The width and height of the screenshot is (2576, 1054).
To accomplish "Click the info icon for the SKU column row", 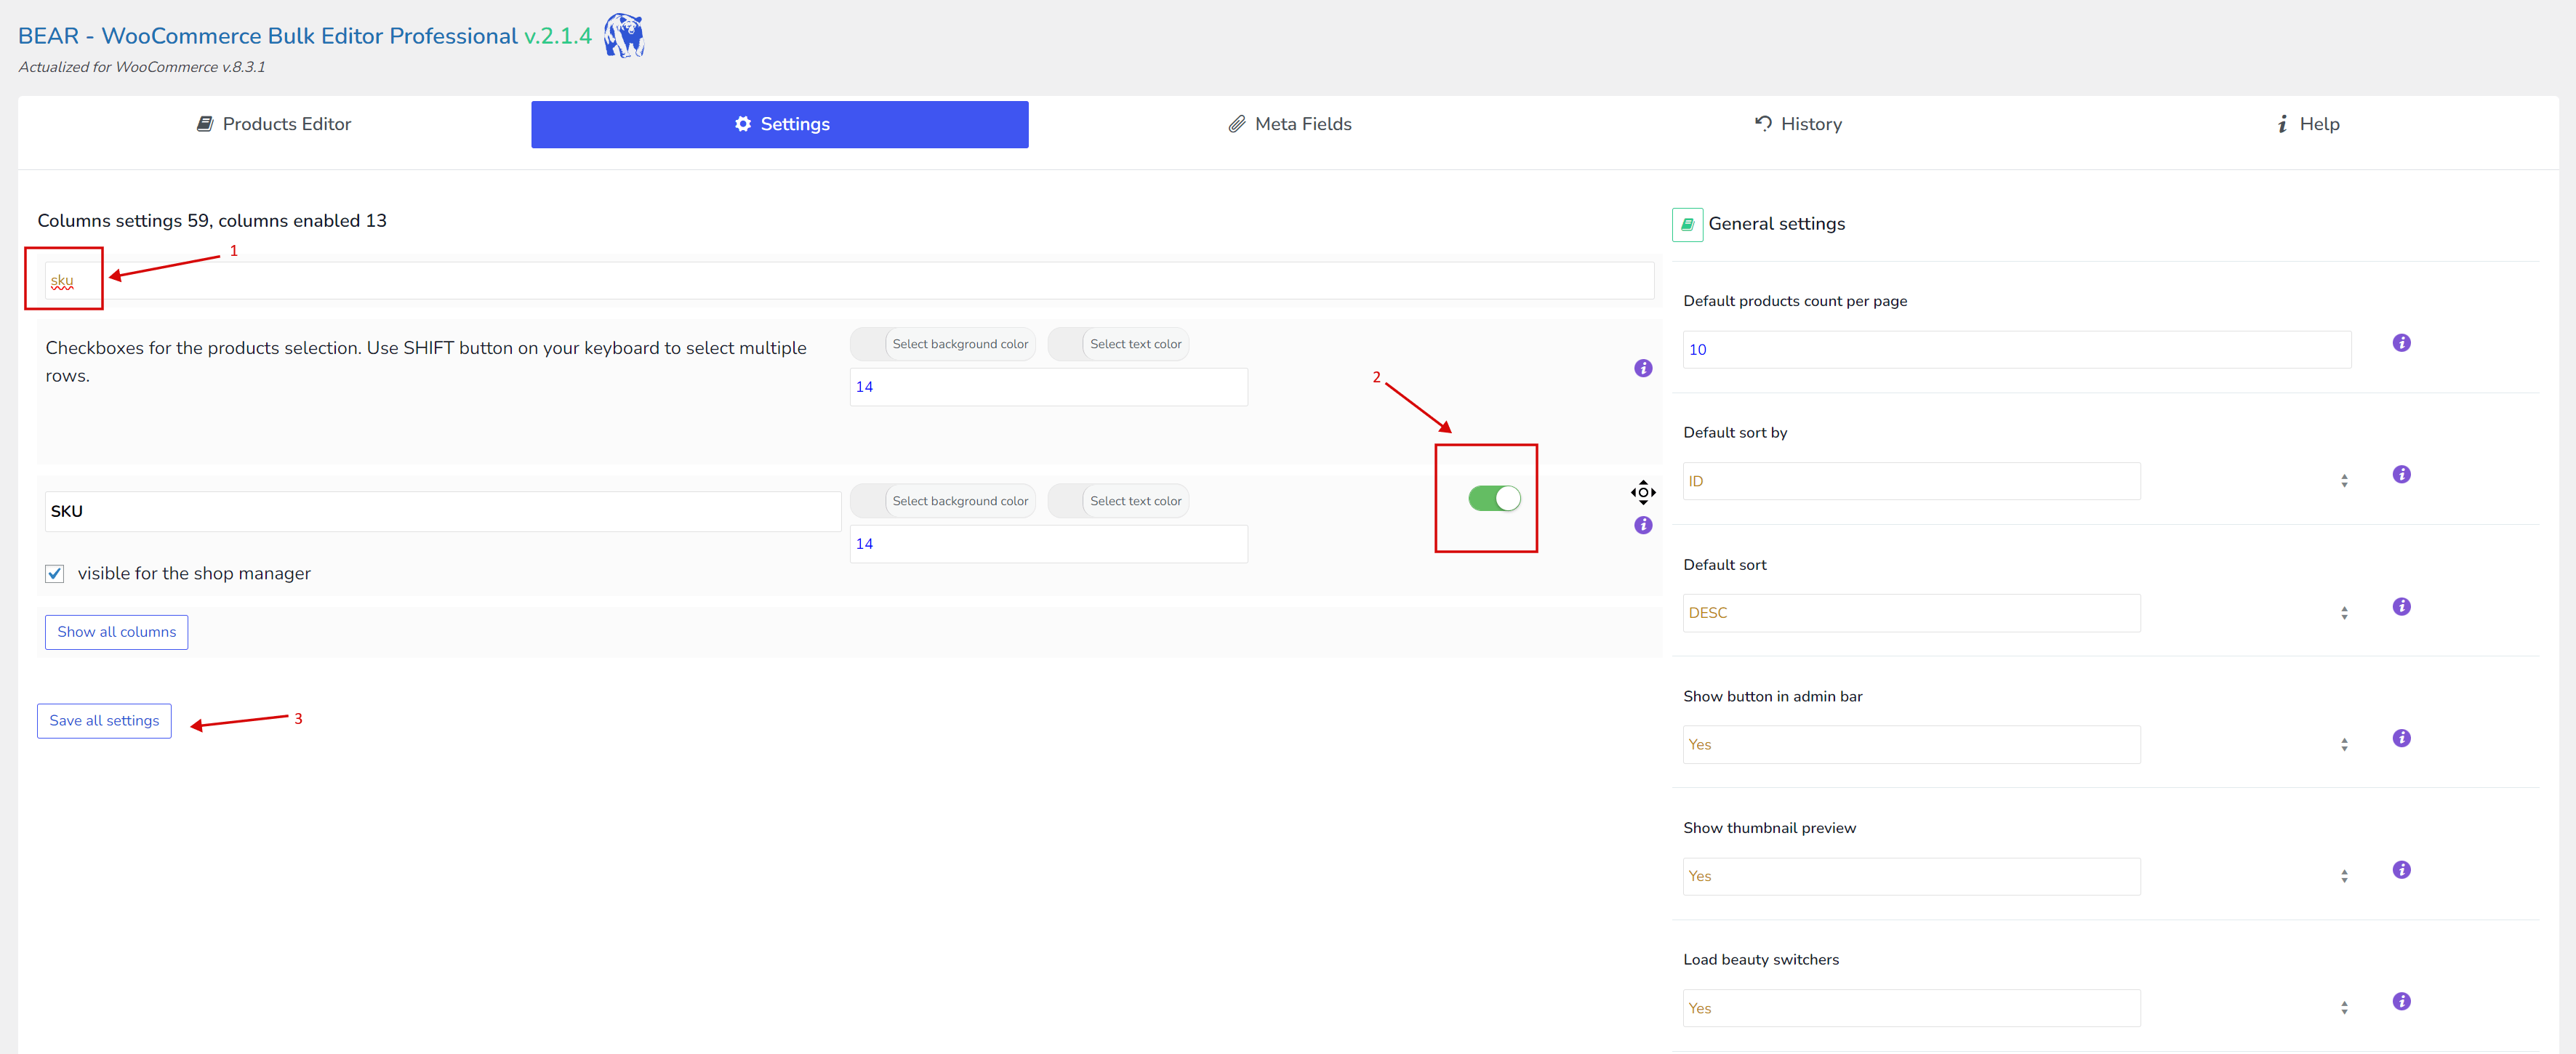I will click(x=1643, y=525).
